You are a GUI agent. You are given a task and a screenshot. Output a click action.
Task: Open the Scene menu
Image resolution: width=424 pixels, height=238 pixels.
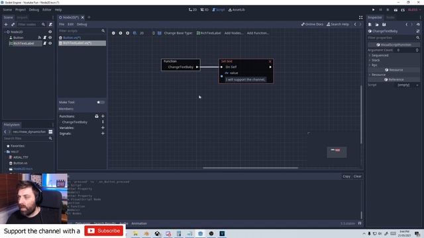[7, 10]
